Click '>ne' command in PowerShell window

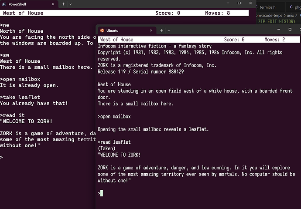click(5, 25)
